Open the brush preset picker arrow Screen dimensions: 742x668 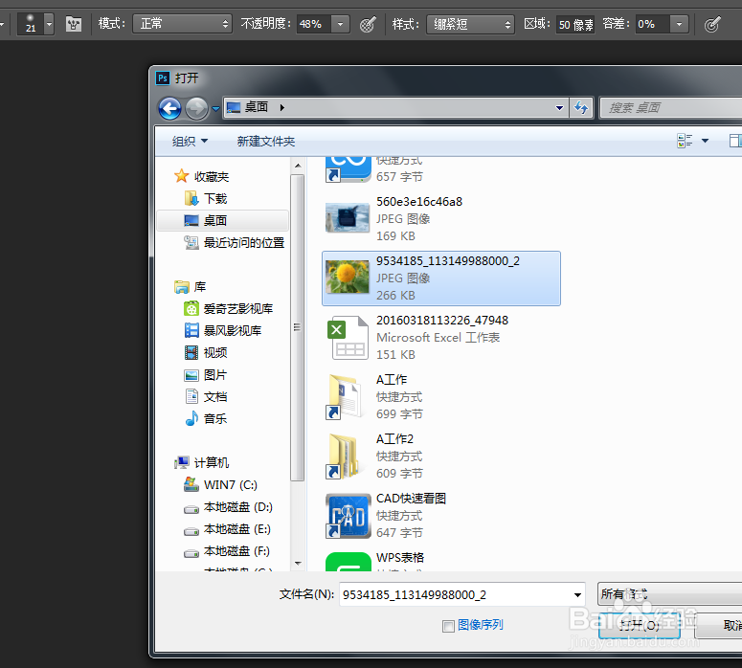tap(49, 24)
